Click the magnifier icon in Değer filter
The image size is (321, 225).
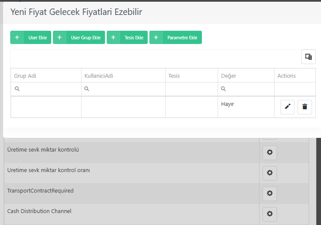click(x=223, y=89)
